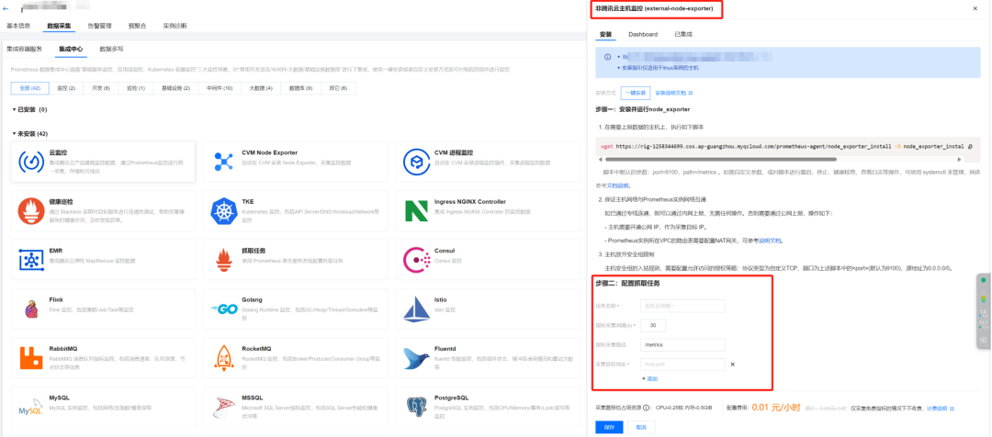
Task: Go back with the top-left arrow
Action: pos(6,9)
